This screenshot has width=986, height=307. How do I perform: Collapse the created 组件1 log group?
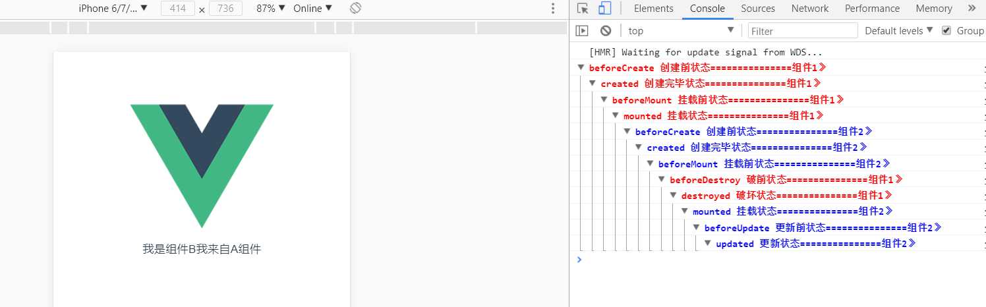pos(593,83)
